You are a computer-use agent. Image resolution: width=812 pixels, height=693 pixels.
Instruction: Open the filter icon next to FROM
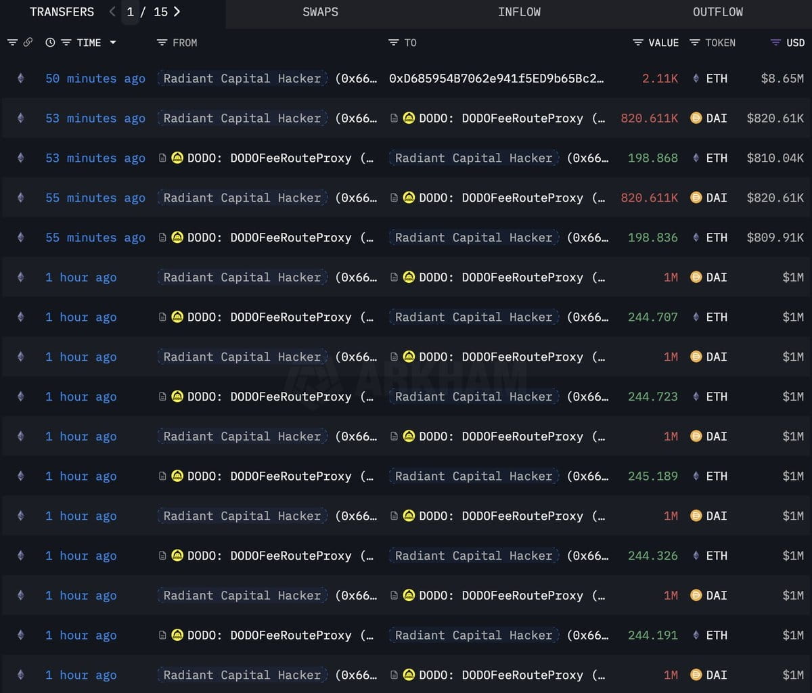pyautogui.click(x=162, y=43)
